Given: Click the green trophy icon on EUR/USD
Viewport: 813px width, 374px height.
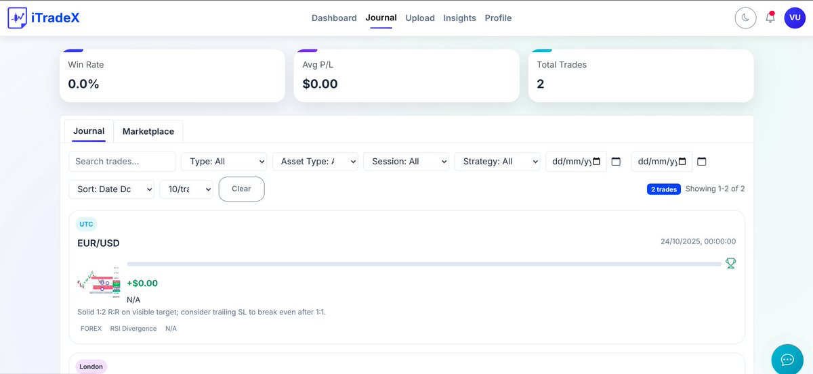Looking at the screenshot, I should [x=730, y=263].
